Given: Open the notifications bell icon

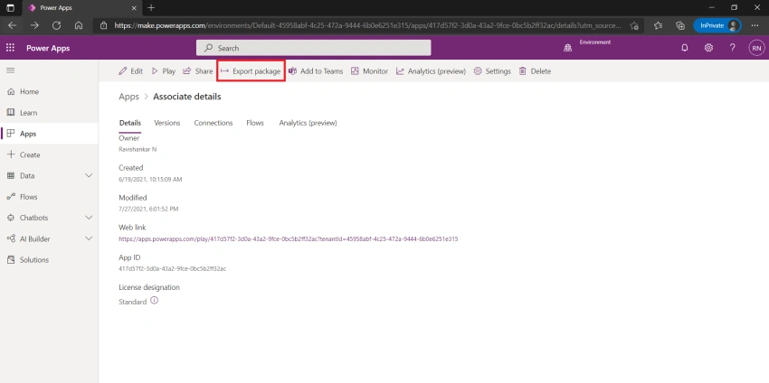Looking at the screenshot, I should pos(685,48).
